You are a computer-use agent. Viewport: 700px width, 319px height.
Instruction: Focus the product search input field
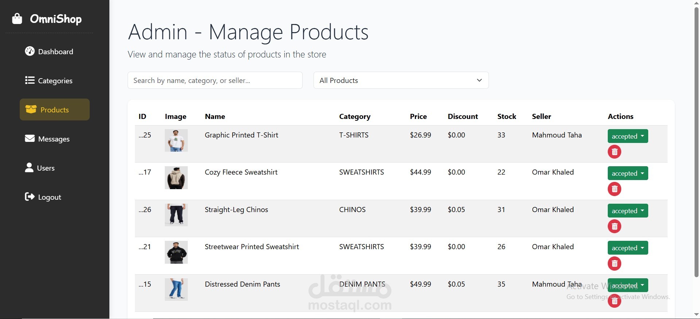click(215, 80)
